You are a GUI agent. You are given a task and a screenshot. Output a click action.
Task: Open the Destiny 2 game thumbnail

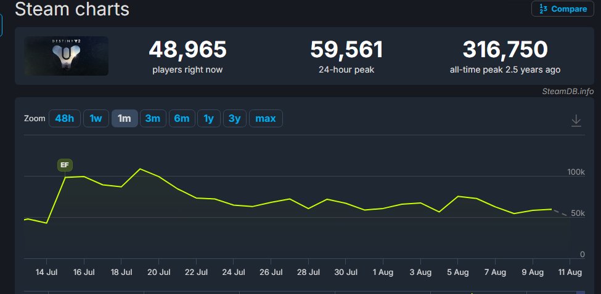66,56
